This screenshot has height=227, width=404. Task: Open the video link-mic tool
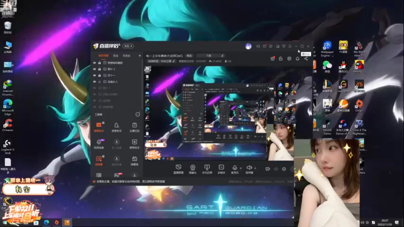click(98, 144)
